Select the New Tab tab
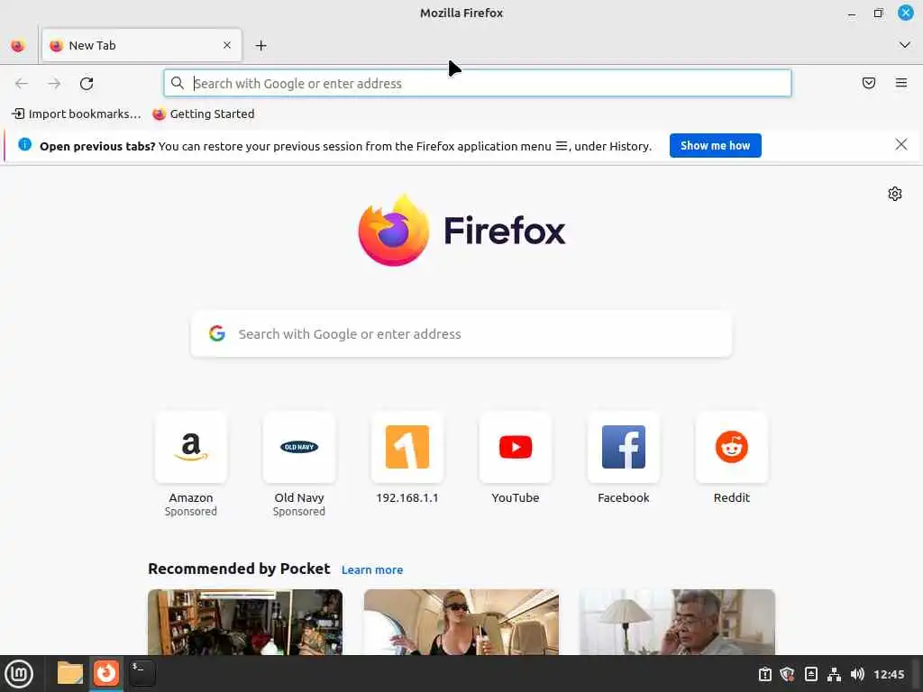The height and width of the screenshot is (692, 923). (142, 45)
